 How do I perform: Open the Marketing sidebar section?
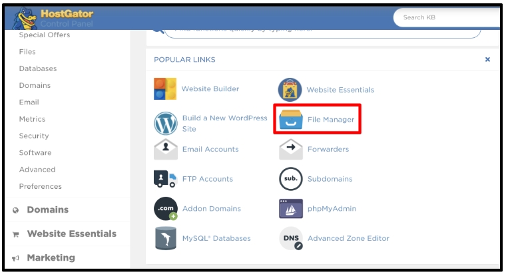(x=51, y=258)
